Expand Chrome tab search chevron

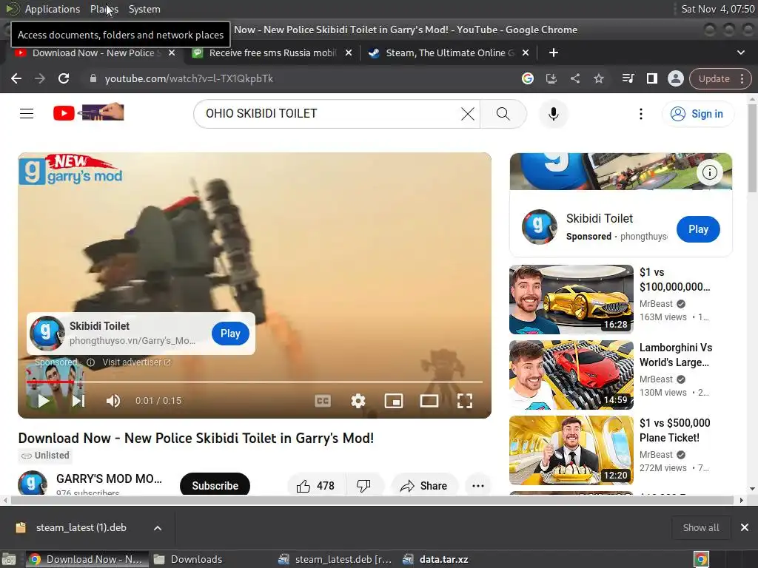[x=740, y=53]
